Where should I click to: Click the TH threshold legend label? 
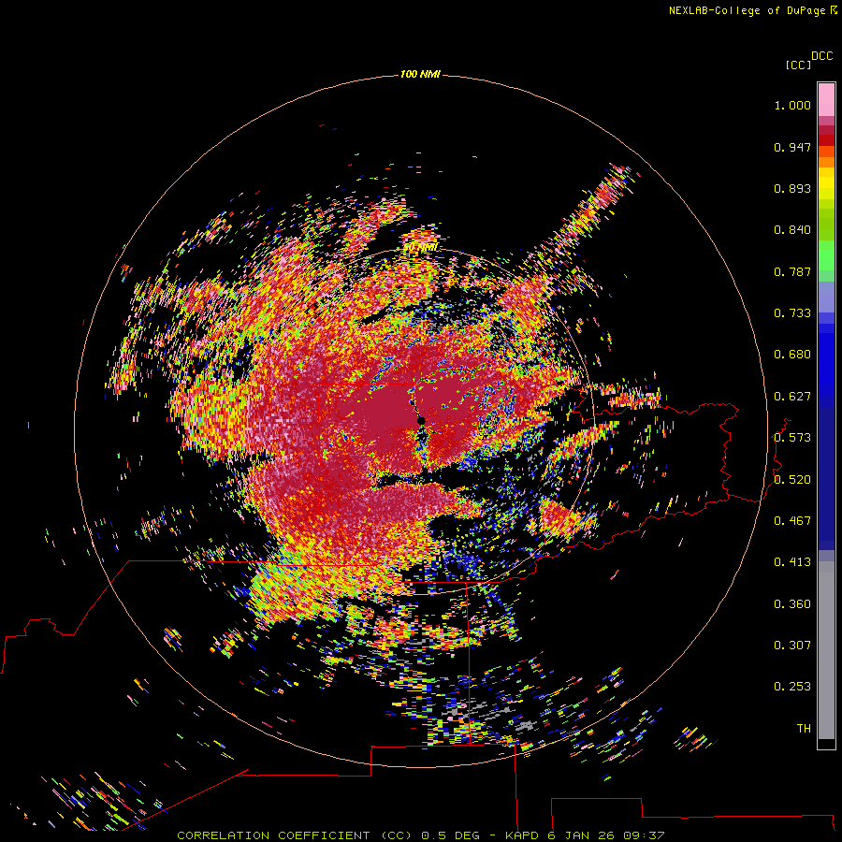804,729
